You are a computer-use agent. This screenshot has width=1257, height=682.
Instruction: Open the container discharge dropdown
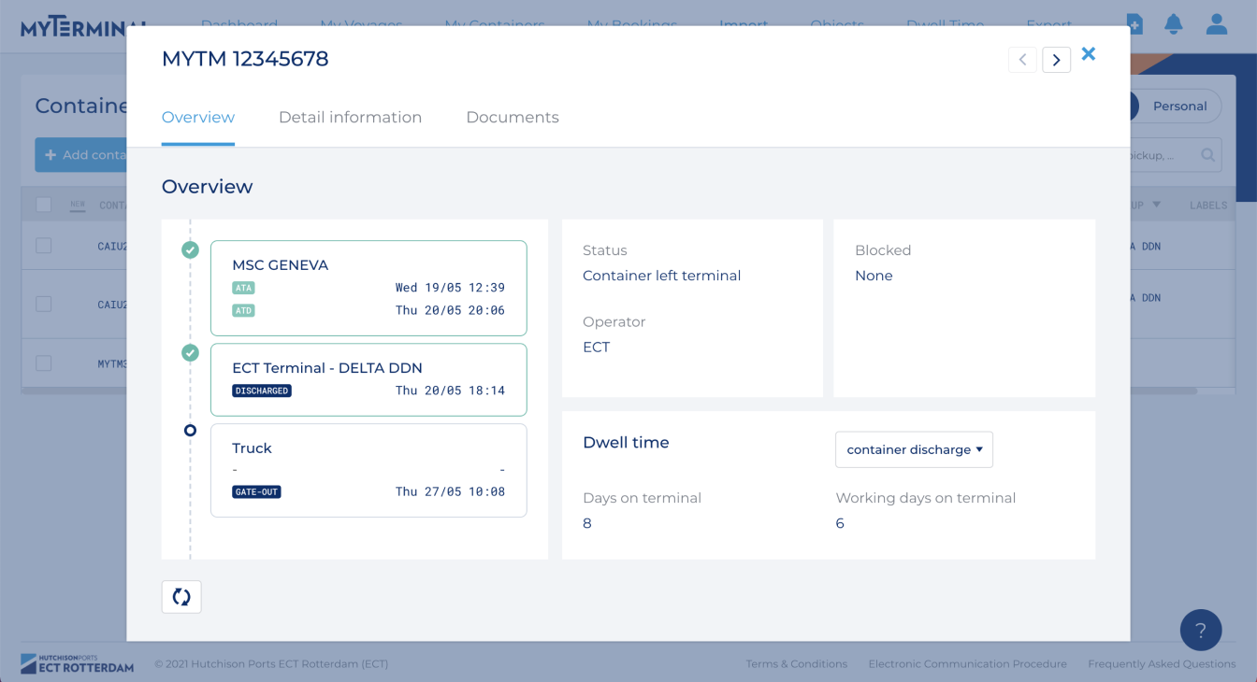click(914, 449)
